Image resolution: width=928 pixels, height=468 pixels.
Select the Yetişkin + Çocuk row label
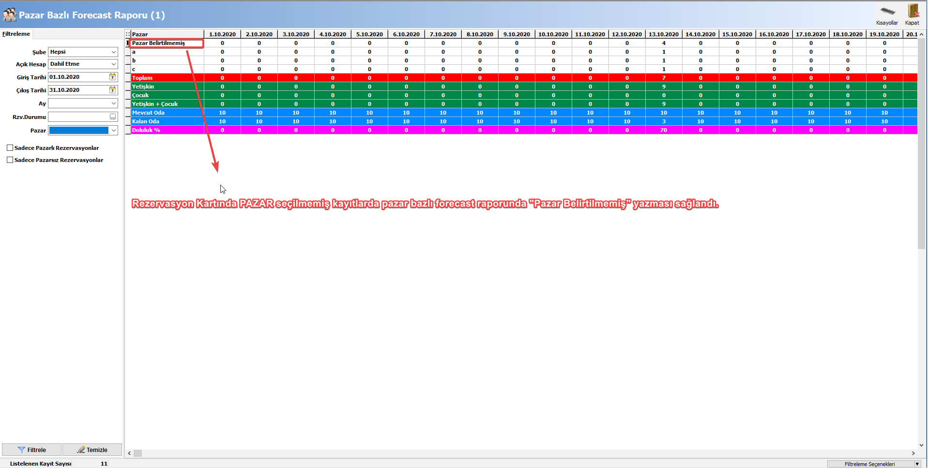[167, 104]
